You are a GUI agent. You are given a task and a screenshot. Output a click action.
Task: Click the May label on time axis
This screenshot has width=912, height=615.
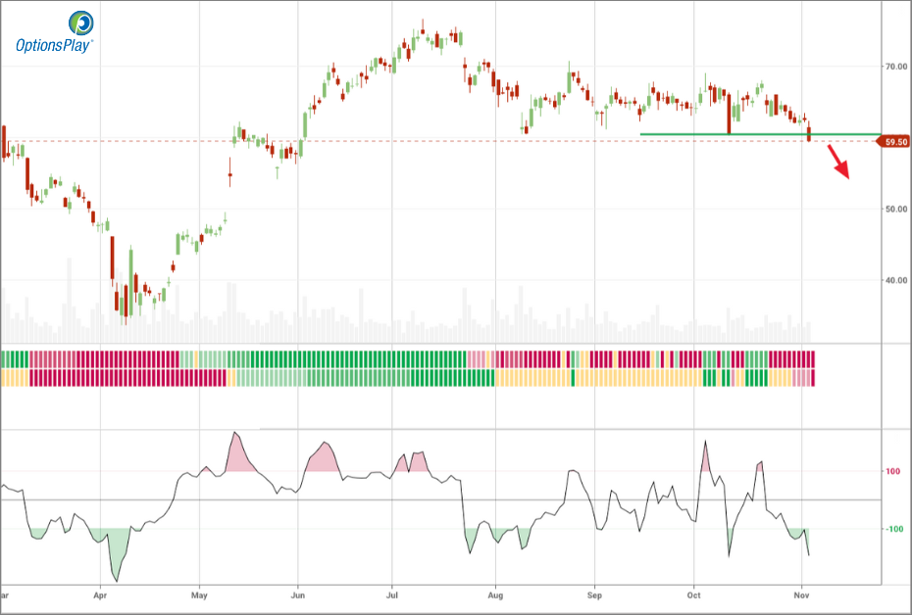[x=199, y=593]
